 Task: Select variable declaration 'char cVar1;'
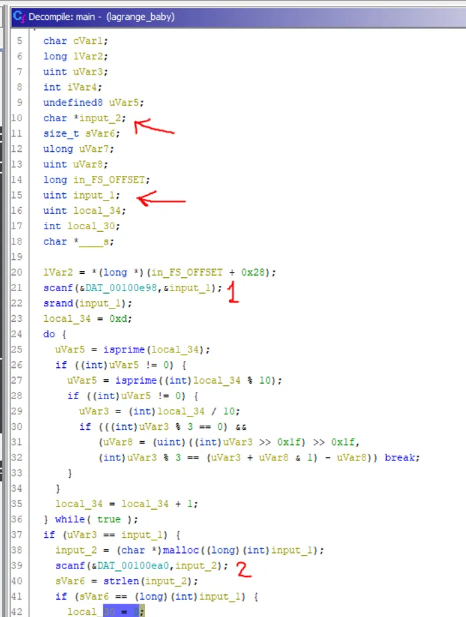point(75,41)
